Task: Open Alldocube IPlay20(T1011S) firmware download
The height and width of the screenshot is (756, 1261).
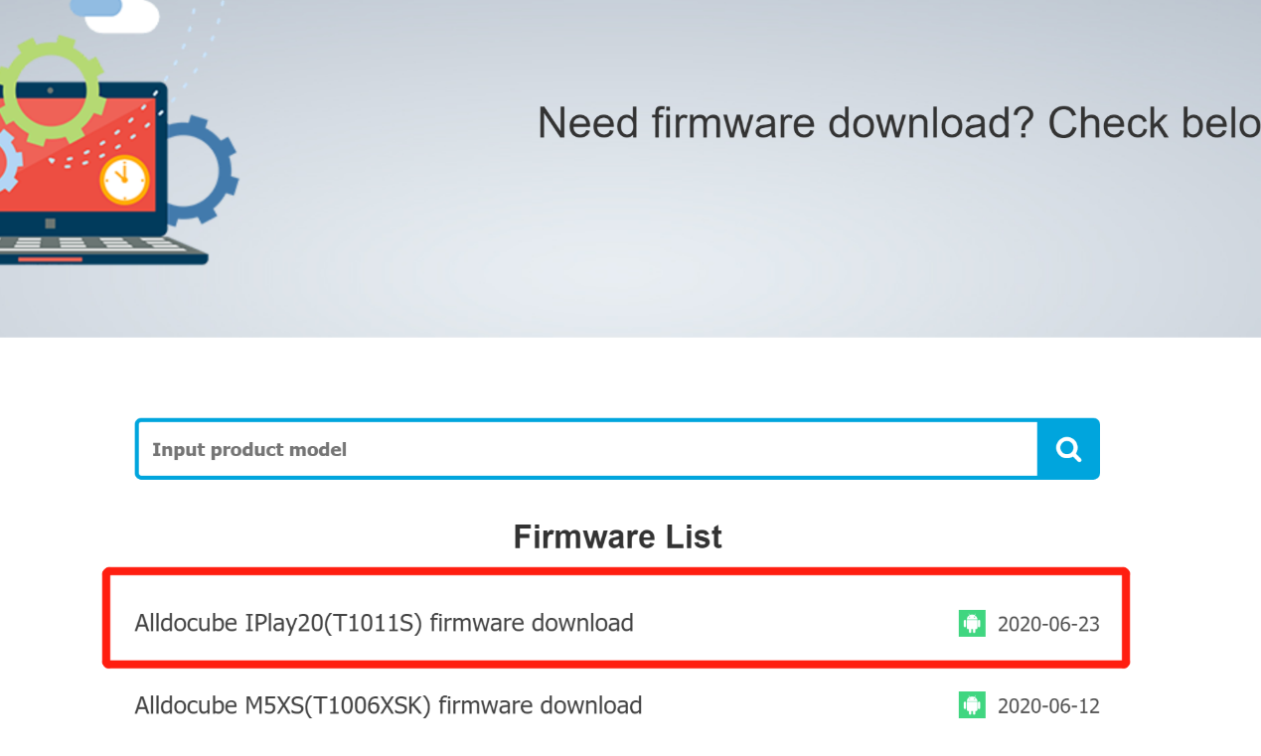Action: 384,624
